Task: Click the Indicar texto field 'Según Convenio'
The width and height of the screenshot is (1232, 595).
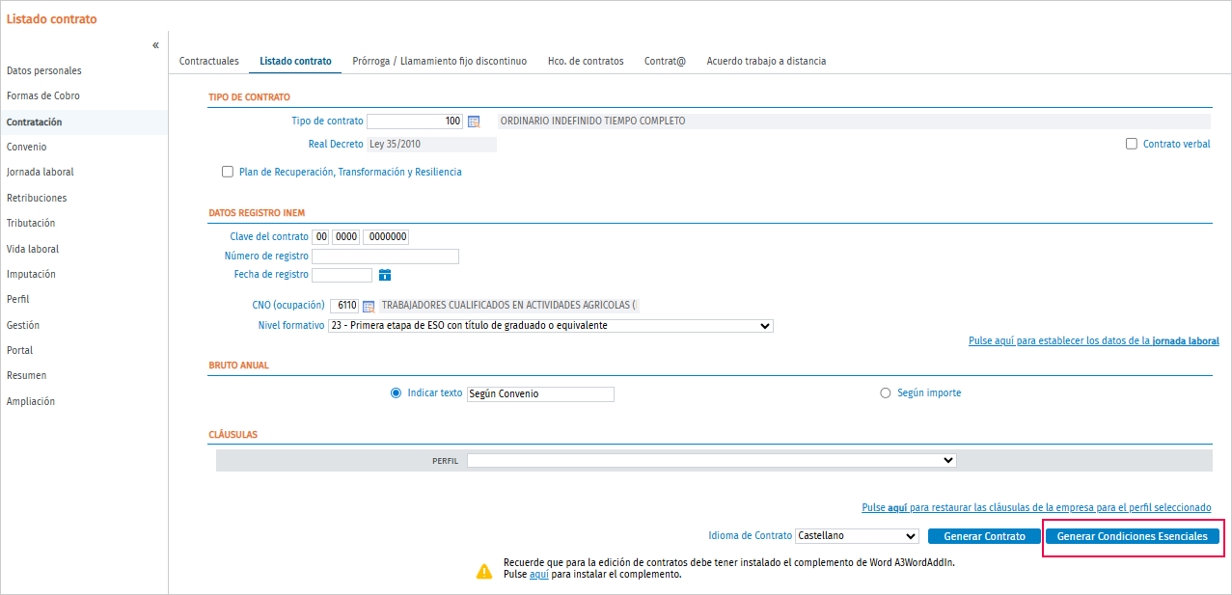Action: tap(539, 394)
